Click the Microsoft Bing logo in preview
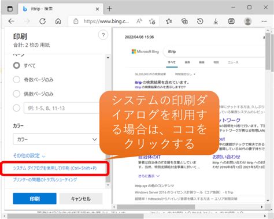 [x=145, y=51]
